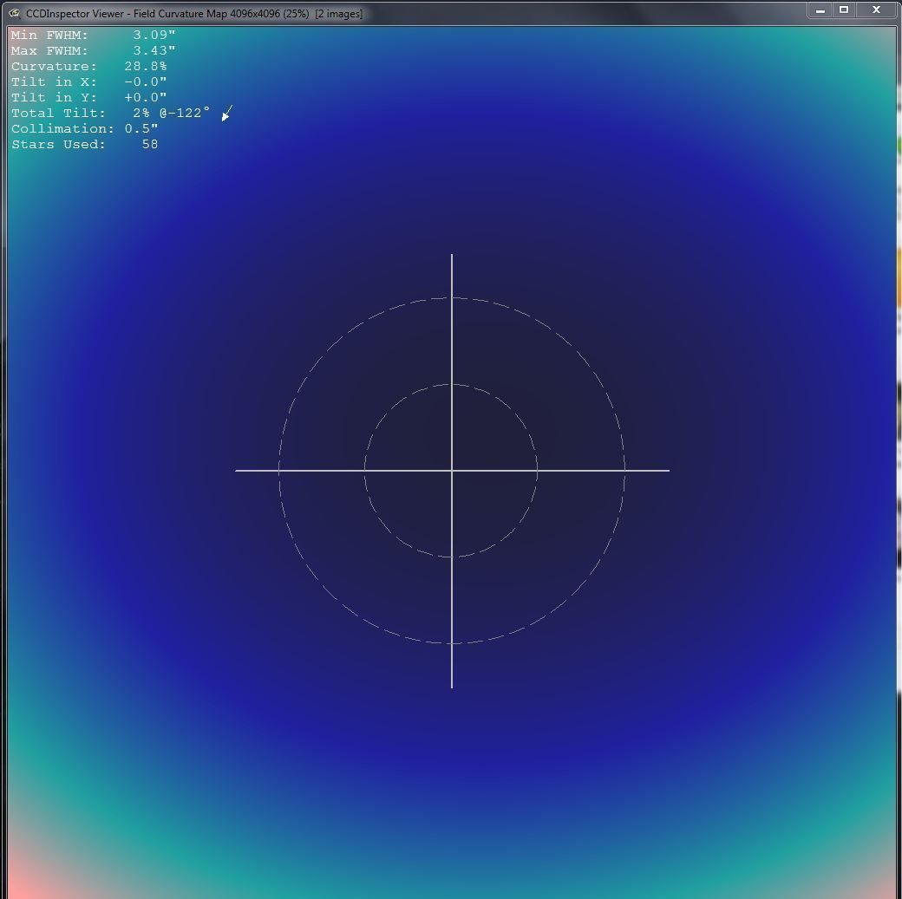This screenshot has height=899, width=902.
Task: Click the Tilt in Y value
Action: tap(145, 98)
